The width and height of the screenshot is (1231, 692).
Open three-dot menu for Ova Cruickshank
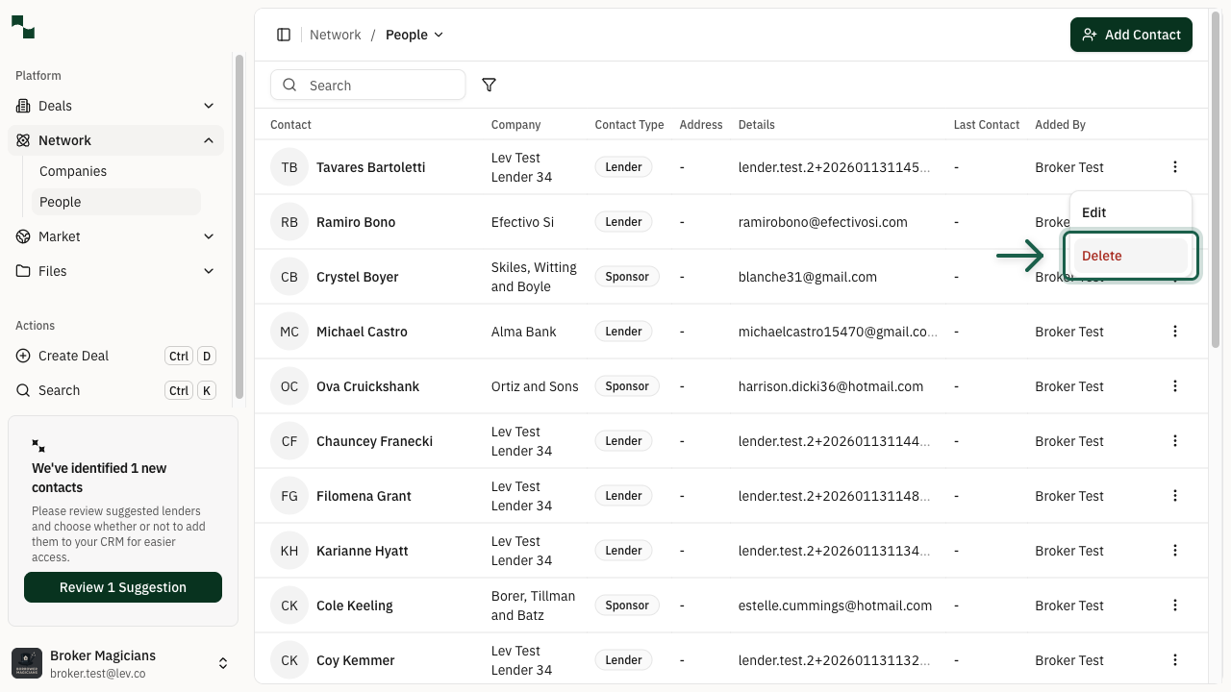(1175, 386)
